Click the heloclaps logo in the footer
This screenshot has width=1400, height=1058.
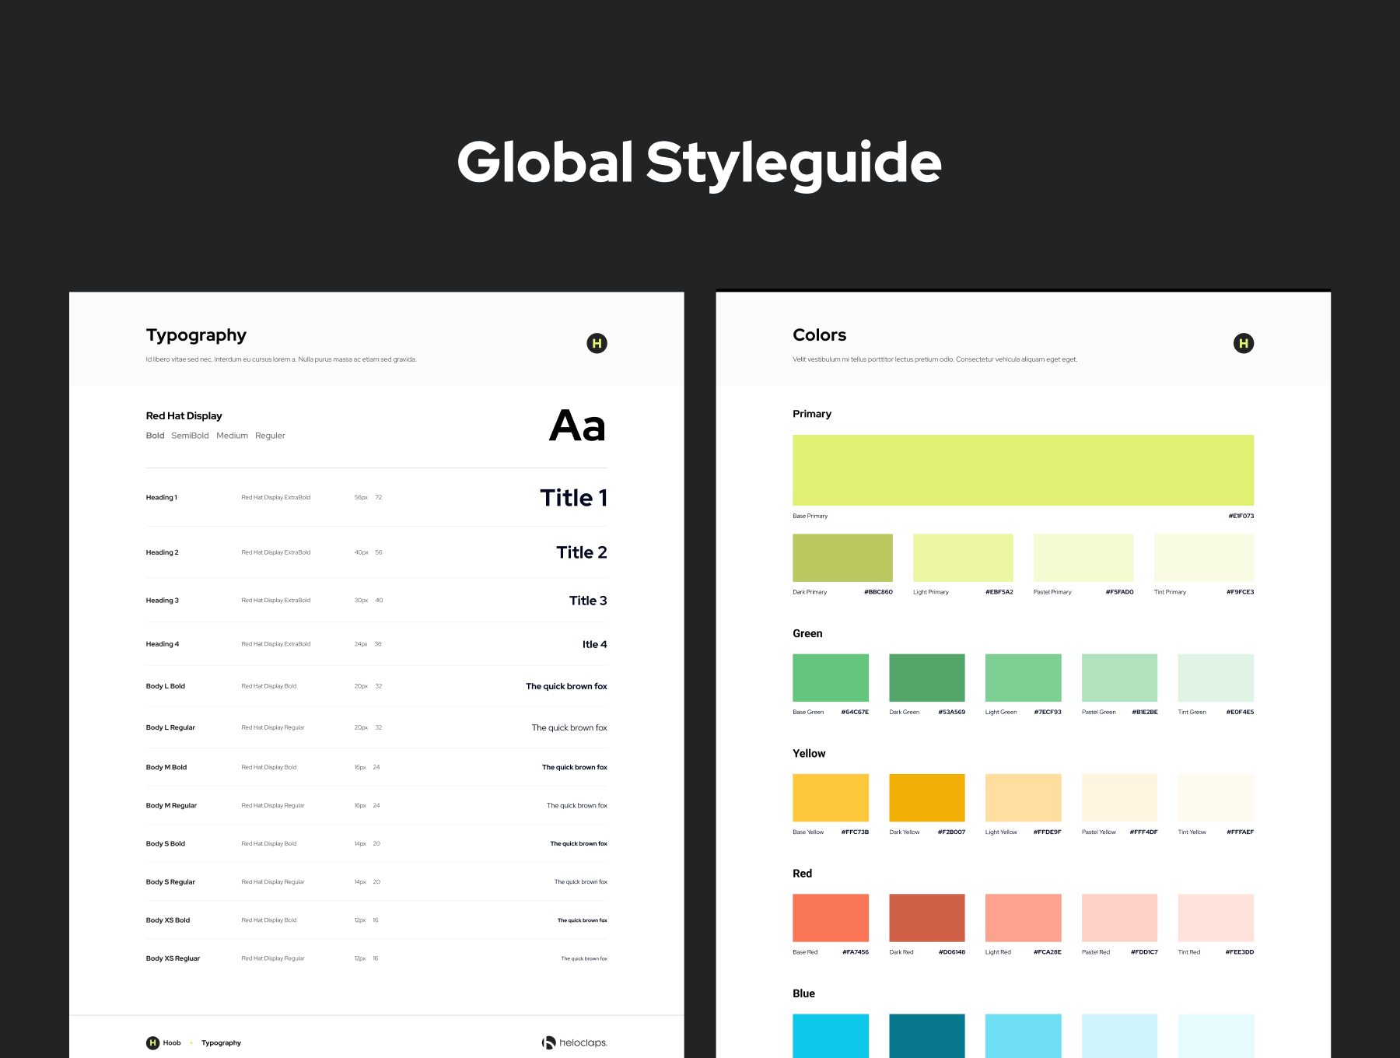pos(574,1042)
